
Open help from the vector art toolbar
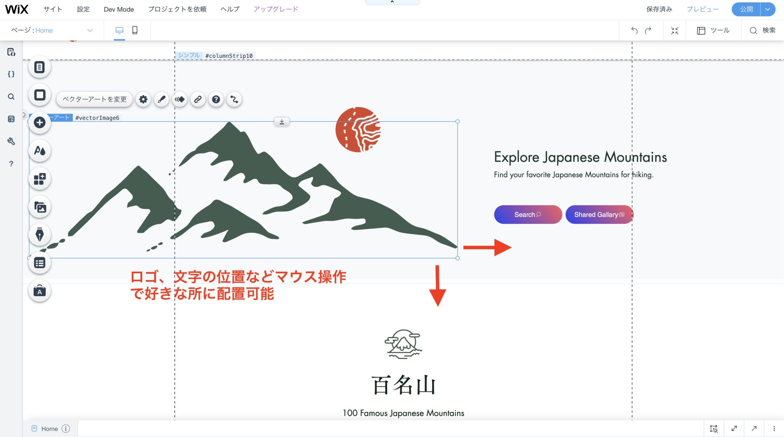[x=216, y=99]
